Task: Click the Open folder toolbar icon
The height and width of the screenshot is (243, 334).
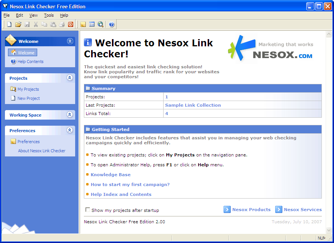Action: [18, 25]
